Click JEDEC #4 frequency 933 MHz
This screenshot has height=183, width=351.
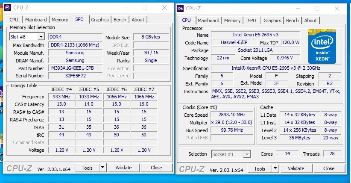pyautogui.click(x=61, y=97)
